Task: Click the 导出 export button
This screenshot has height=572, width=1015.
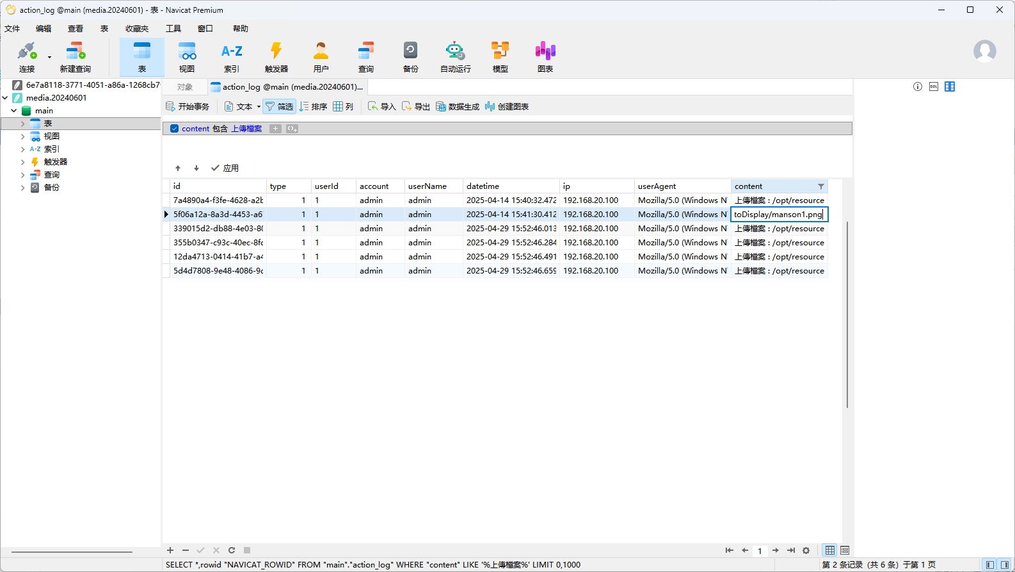Action: [x=416, y=106]
